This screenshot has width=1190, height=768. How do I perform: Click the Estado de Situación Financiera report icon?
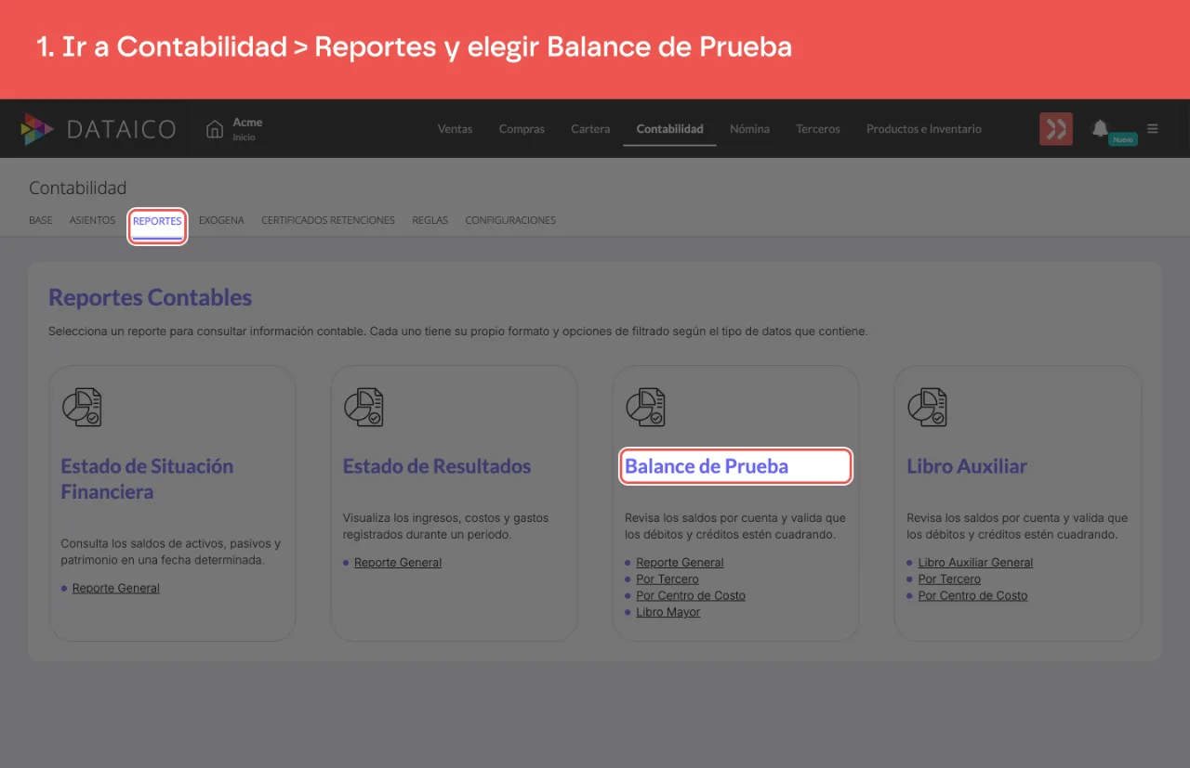pos(82,407)
